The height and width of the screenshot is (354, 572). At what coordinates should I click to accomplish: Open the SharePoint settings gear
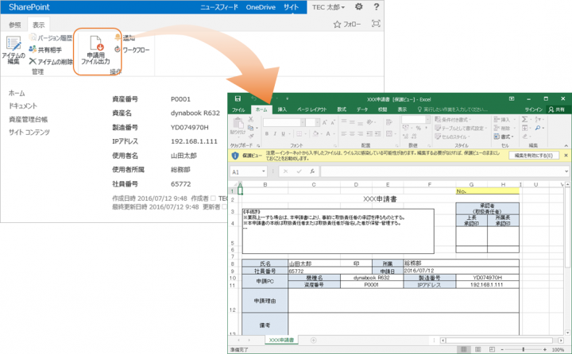(358, 6)
